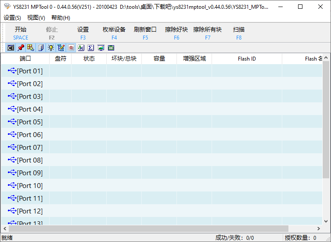Click the USB icon of Port 02
This screenshot has width=331, height=242.
(12, 83)
